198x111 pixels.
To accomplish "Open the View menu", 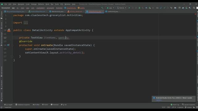I will pos(15,4).
